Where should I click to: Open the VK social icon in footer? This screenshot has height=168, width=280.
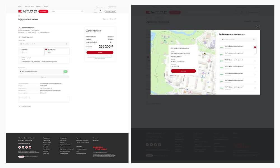click(x=20, y=147)
